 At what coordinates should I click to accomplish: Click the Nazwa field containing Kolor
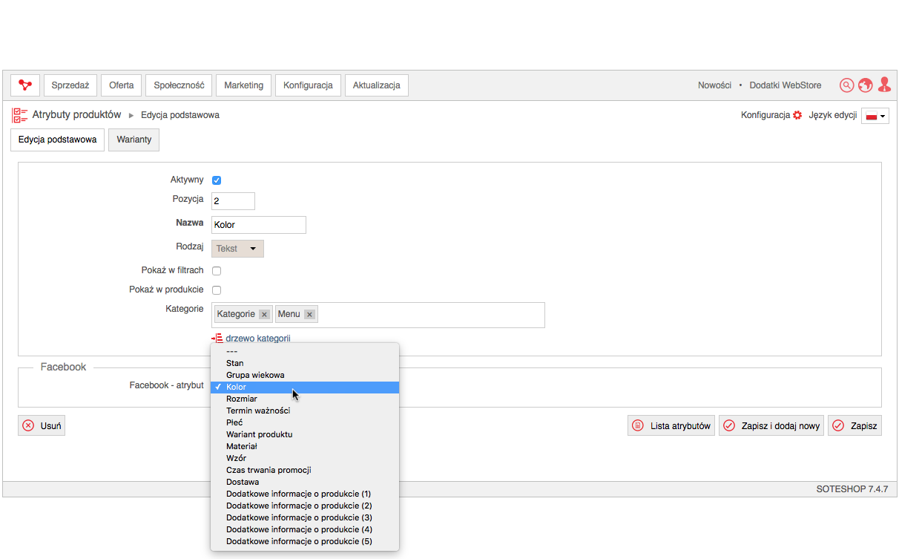(x=259, y=225)
